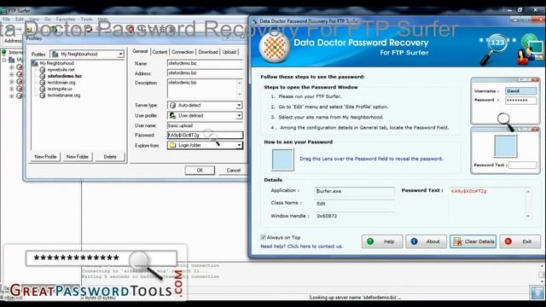Exit the Data Doctor application
This screenshot has width=546, height=307.
[520, 241]
